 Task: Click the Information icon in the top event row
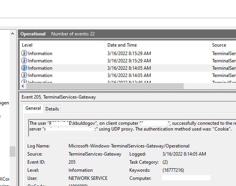tap(24, 54)
